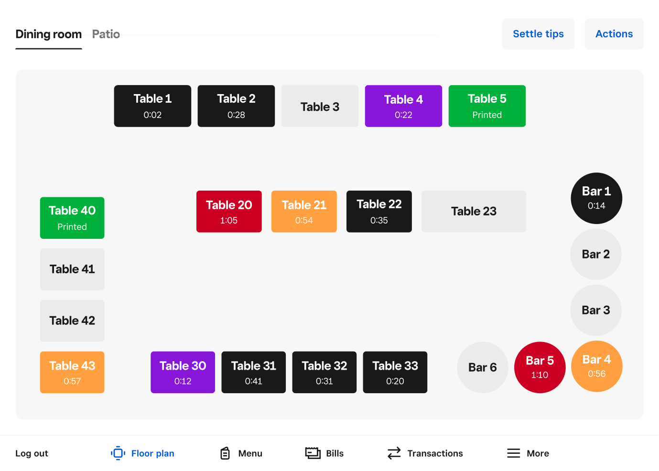Switch to the Patio tab
659x471 pixels.
point(106,34)
